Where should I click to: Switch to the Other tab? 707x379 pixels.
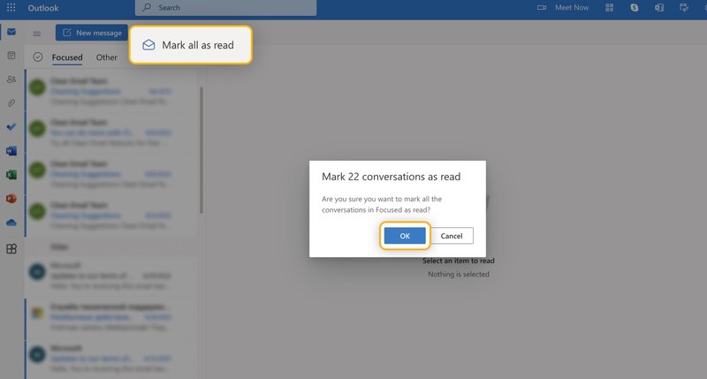click(x=106, y=57)
